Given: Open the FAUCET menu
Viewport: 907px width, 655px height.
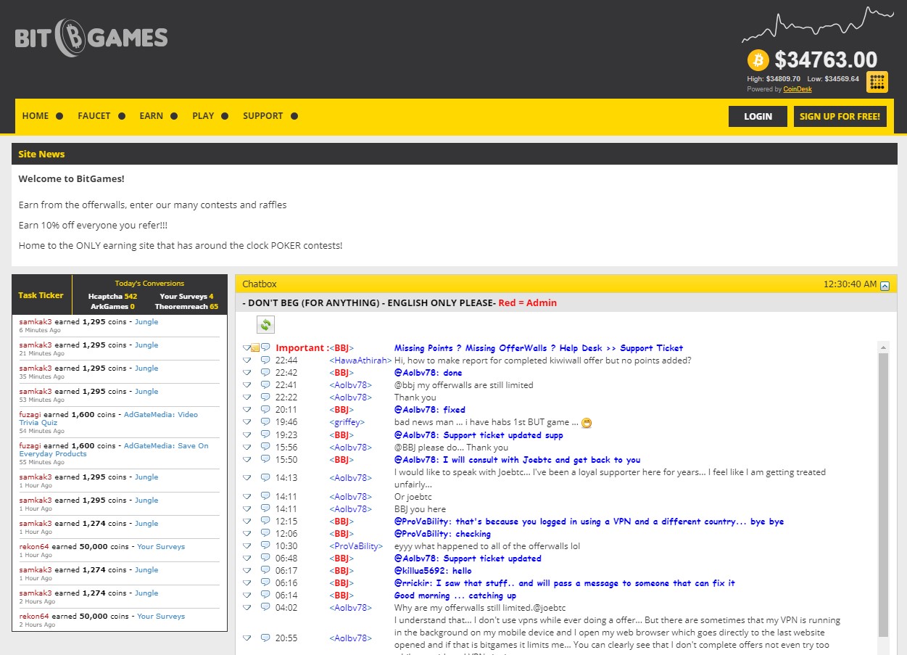Looking at the screenshot, I should coord(94,116).
